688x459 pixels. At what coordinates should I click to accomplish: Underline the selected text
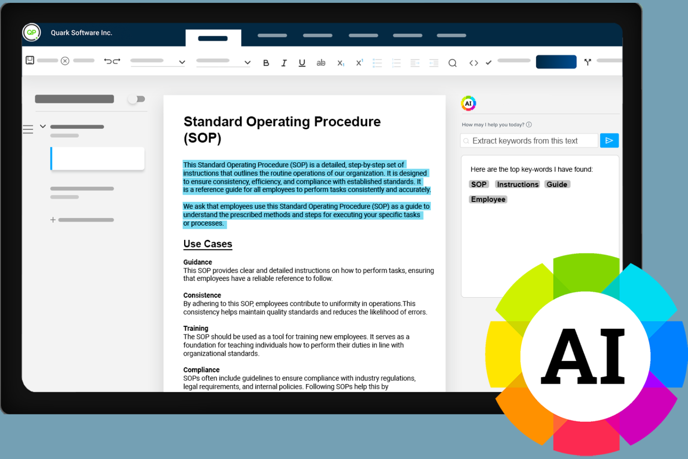point(302,63)
